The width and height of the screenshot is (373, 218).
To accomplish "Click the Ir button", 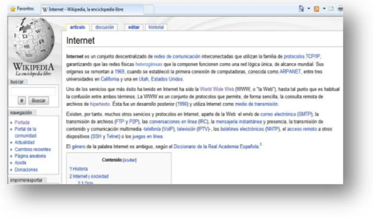I will 22,101.
